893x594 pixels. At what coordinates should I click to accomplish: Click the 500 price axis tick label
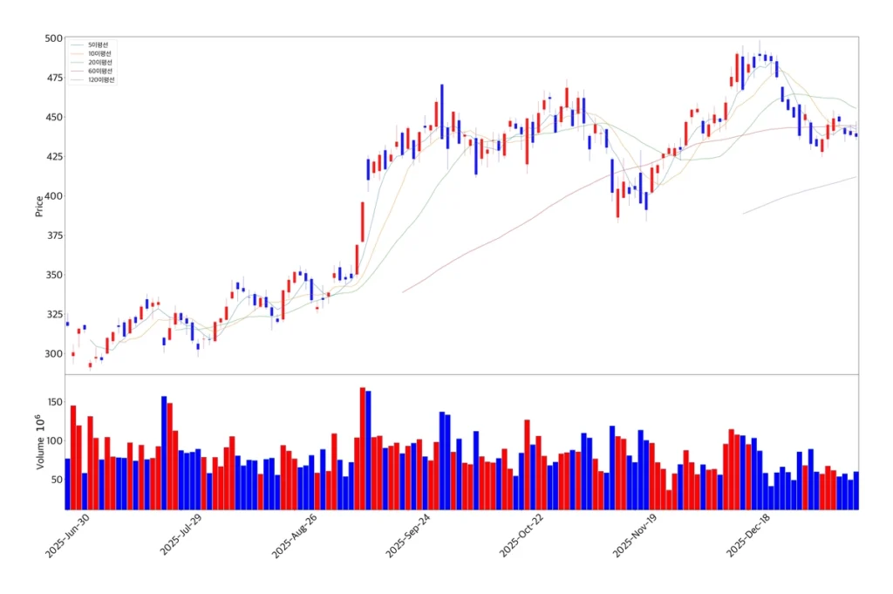click(x=53, y=38)
